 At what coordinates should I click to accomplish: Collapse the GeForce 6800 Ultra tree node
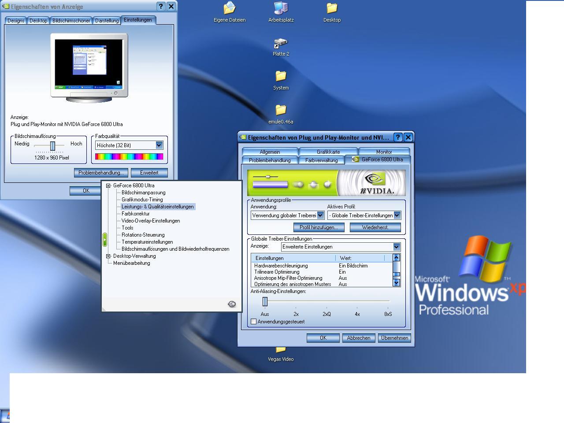click(x=108, y=186)
